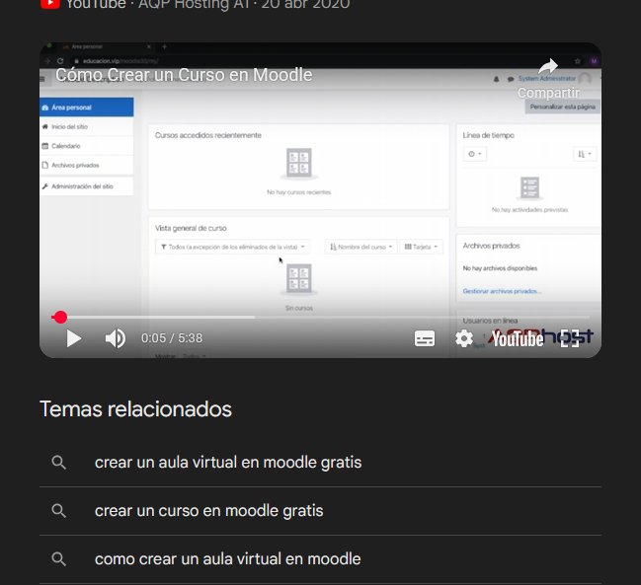Mute the video volume
This screenshot has width=641, height=585.
pyautogui.click(x=116, y=338)
